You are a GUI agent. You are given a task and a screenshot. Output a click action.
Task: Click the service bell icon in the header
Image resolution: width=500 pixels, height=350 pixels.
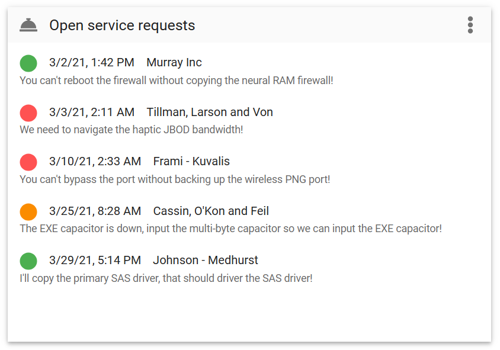[x=28, y=25]
